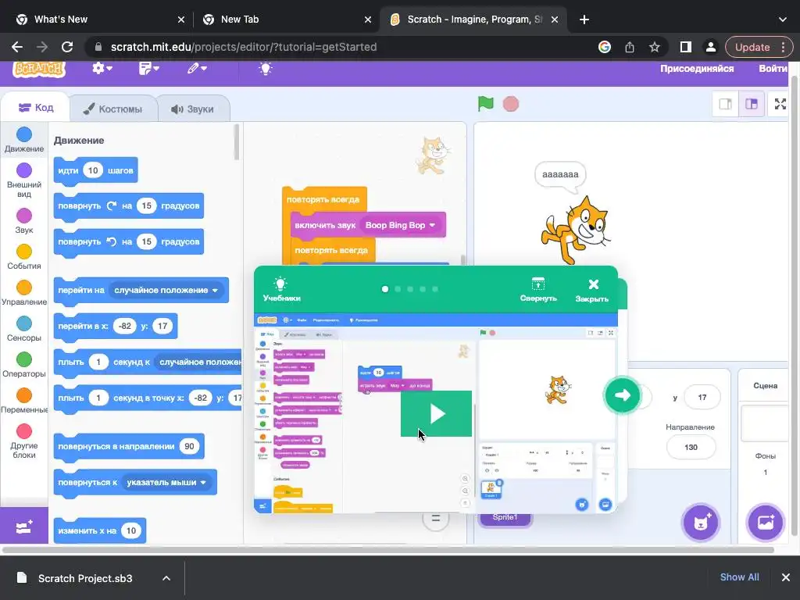This screenshot has height=600, width=800.
Task: Select the Звук block category
Action: click(24, 221)
